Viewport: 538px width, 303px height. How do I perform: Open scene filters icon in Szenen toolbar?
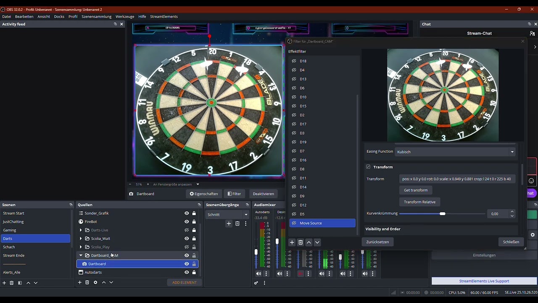[20, 283]
